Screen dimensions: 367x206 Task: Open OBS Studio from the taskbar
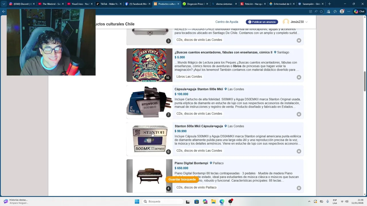click(230, 201)
